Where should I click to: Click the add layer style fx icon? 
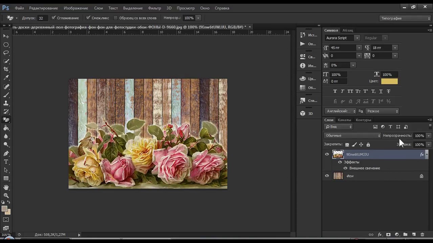click(380, 235)
